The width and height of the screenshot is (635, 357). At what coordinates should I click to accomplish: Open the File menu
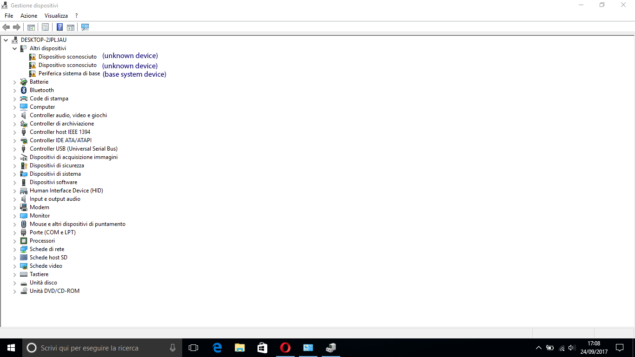click(8, 15)
